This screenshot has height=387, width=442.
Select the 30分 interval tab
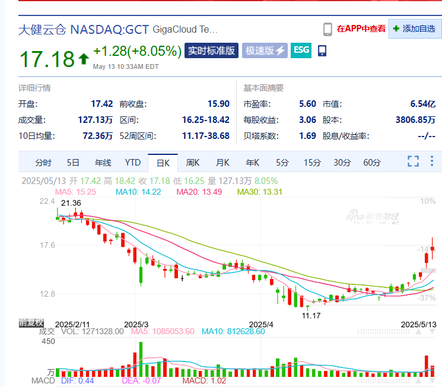(x=342, y=163)
